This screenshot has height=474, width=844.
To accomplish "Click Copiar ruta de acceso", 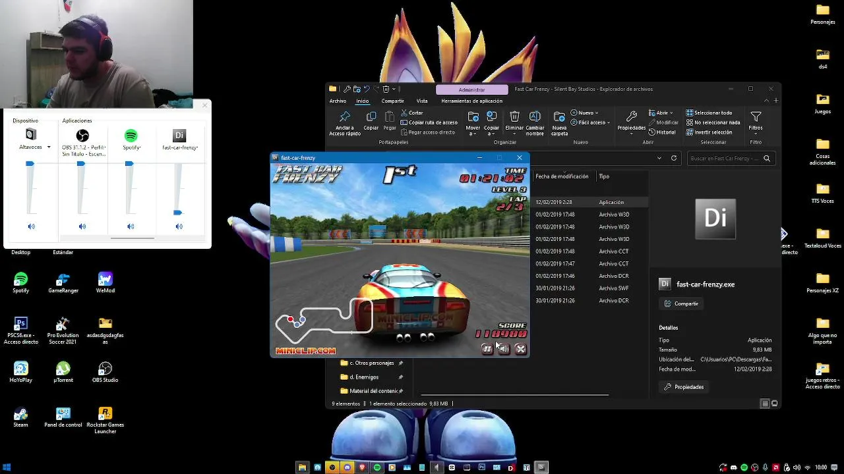I will tap(429, 122).
